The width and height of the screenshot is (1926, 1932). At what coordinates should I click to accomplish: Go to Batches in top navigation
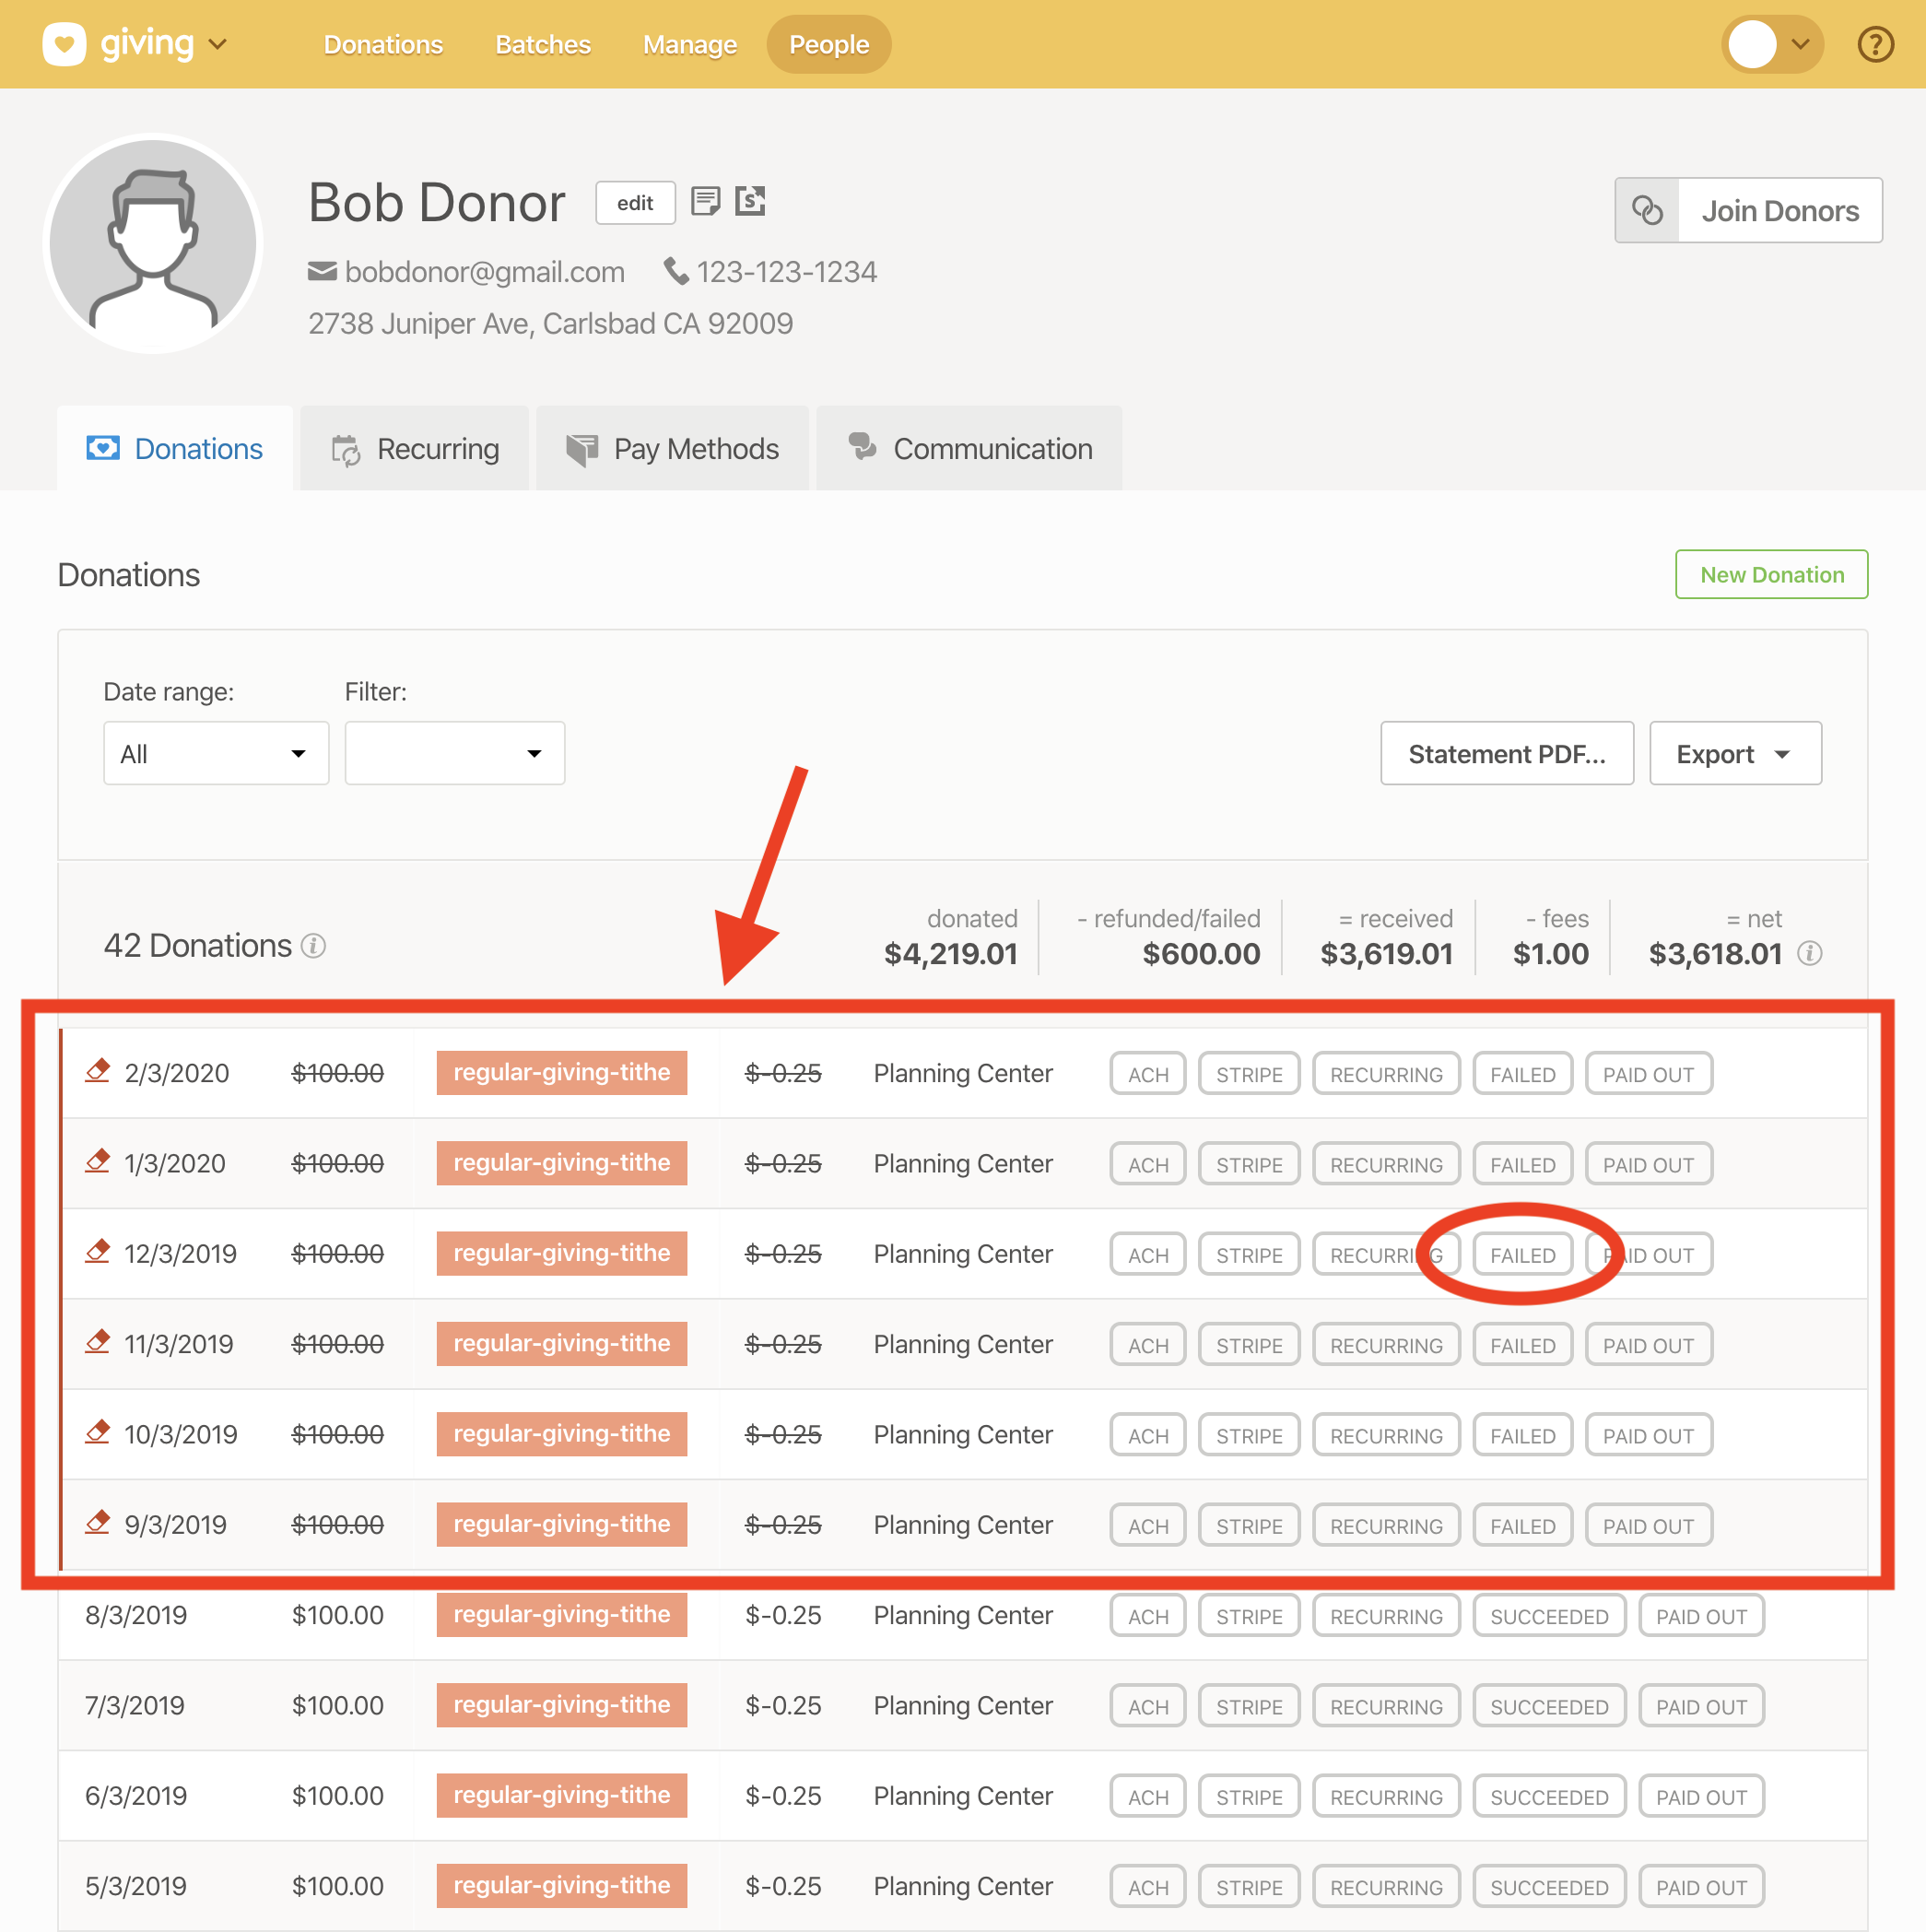542,44
